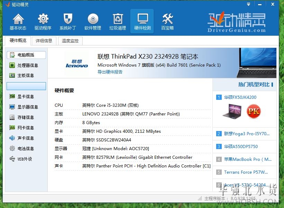Click the 热门机型对比 header
The width and height of the screenshot is (284, 208).
(x=254, y=85)
